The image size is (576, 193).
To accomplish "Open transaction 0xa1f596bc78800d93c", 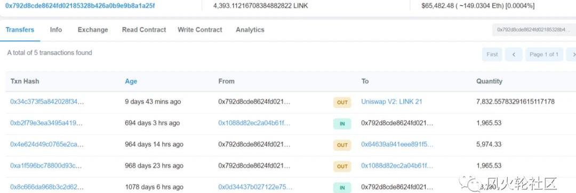I will pos(45,165).
